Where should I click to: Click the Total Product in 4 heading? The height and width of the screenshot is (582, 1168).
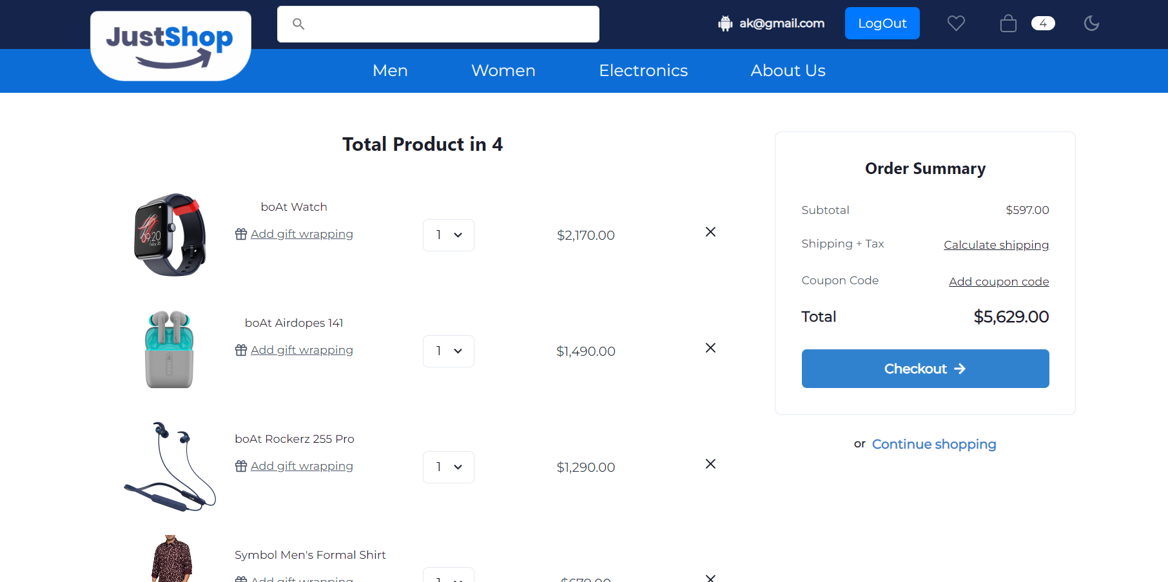[x=423, y=144]
